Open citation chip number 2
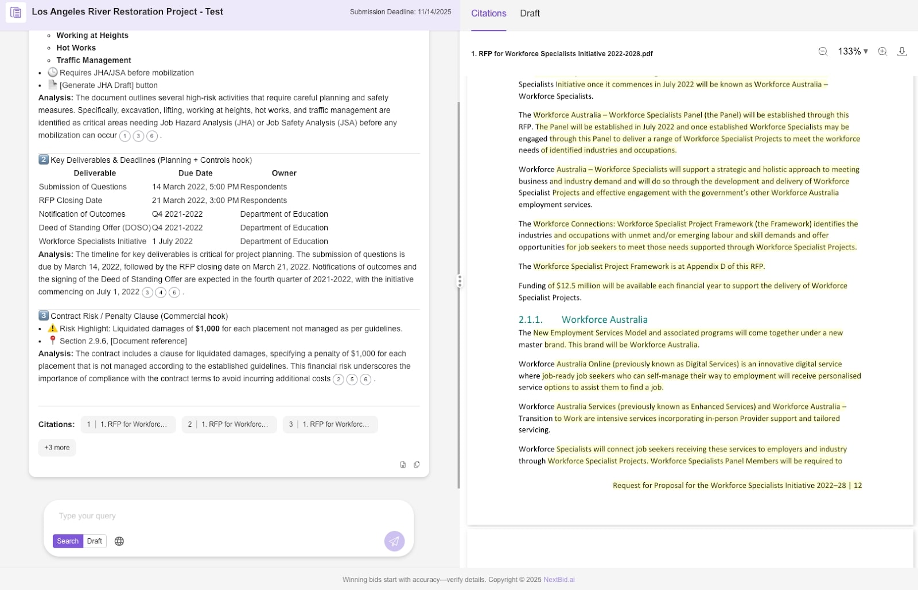Screen dimensions: 918x590 click(229, 425)
